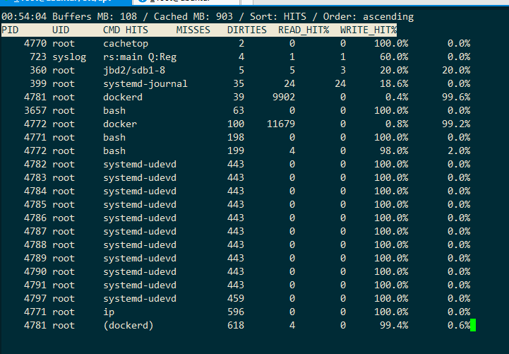The width and height of the screenshot is (509, 354).
Task: Click the 198 hits value
Action: pos(236,137)
